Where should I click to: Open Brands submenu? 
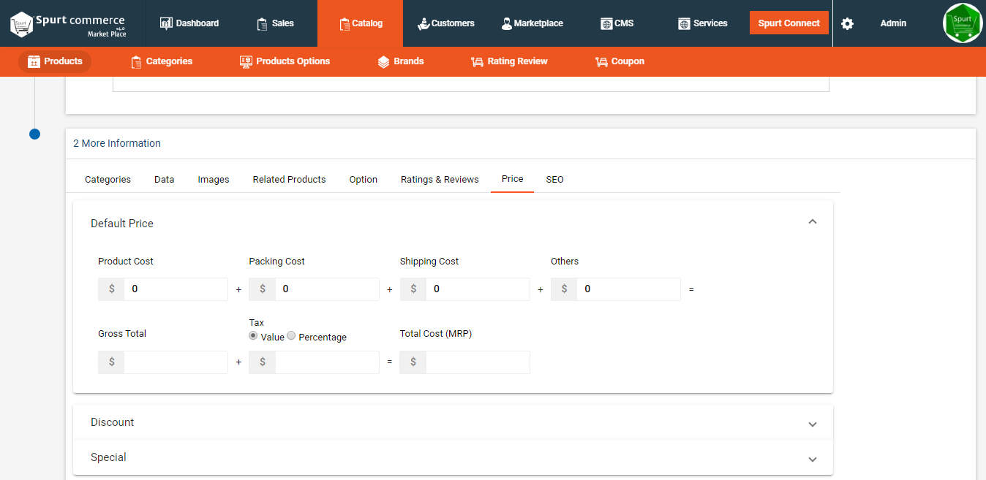tap(400, 61)
